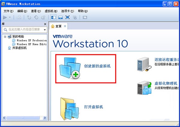Select the Windows XP Professional virtual machine
This screenshot has width=180, height=127.
click(x=32, y=40)
